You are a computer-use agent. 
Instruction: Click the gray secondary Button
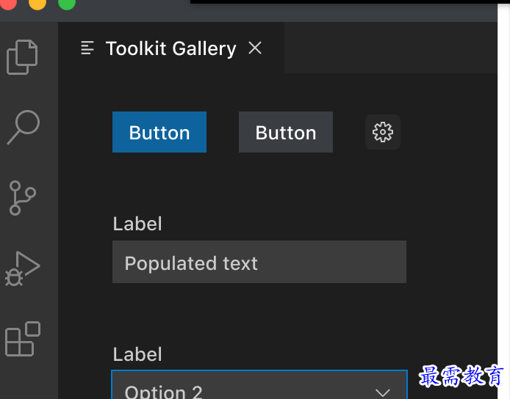click(286, 132)
